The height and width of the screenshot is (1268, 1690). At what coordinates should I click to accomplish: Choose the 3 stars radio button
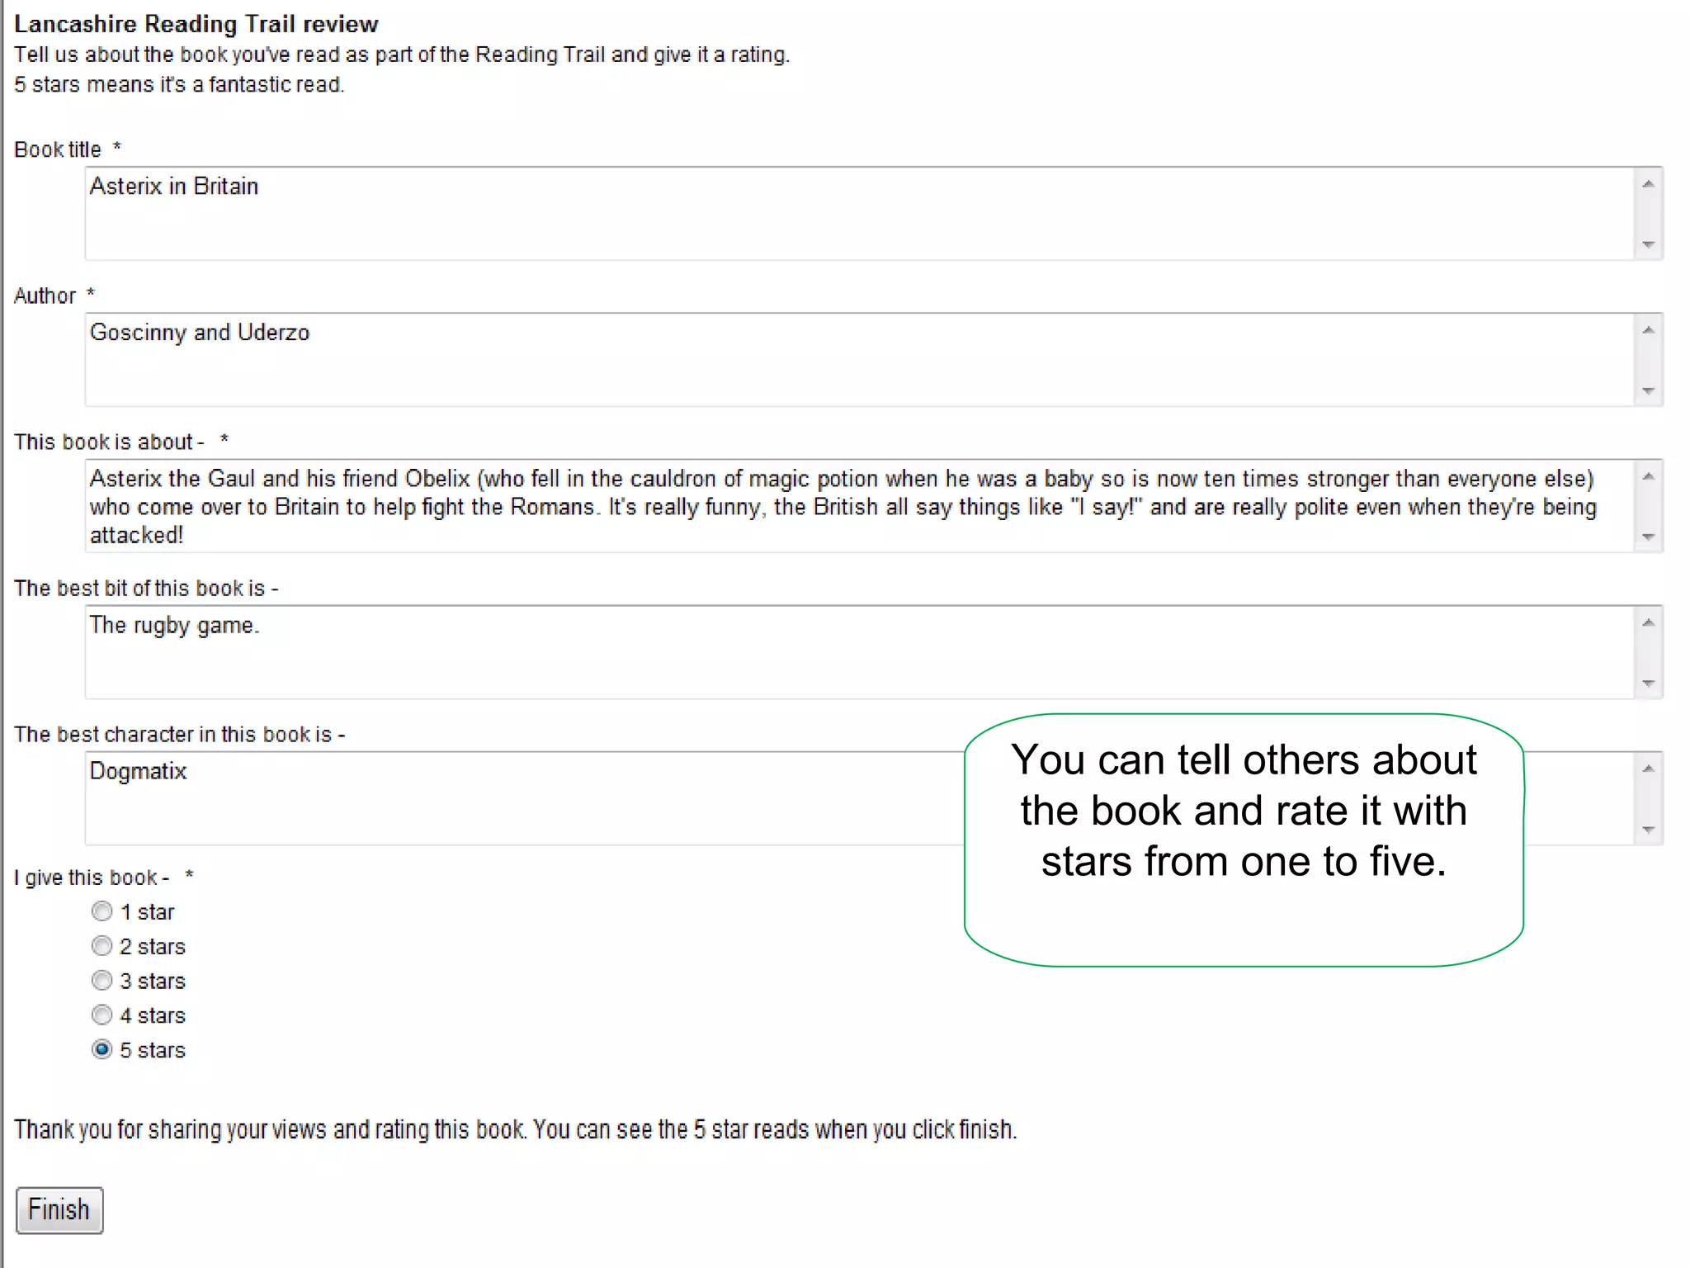click(101, 981)
